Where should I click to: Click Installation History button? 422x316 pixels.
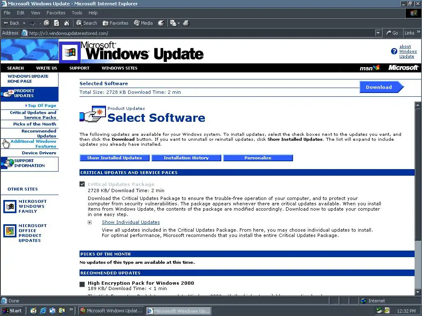186,158
